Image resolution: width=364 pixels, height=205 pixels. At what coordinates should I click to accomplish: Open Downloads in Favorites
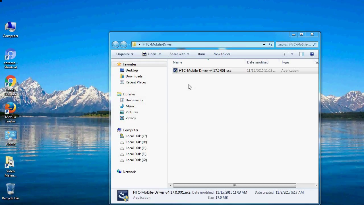pyautogui.click(x=134, y=76)
